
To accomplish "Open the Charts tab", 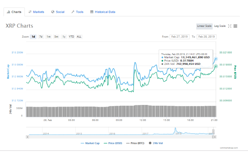I will (x=14, y=12).
